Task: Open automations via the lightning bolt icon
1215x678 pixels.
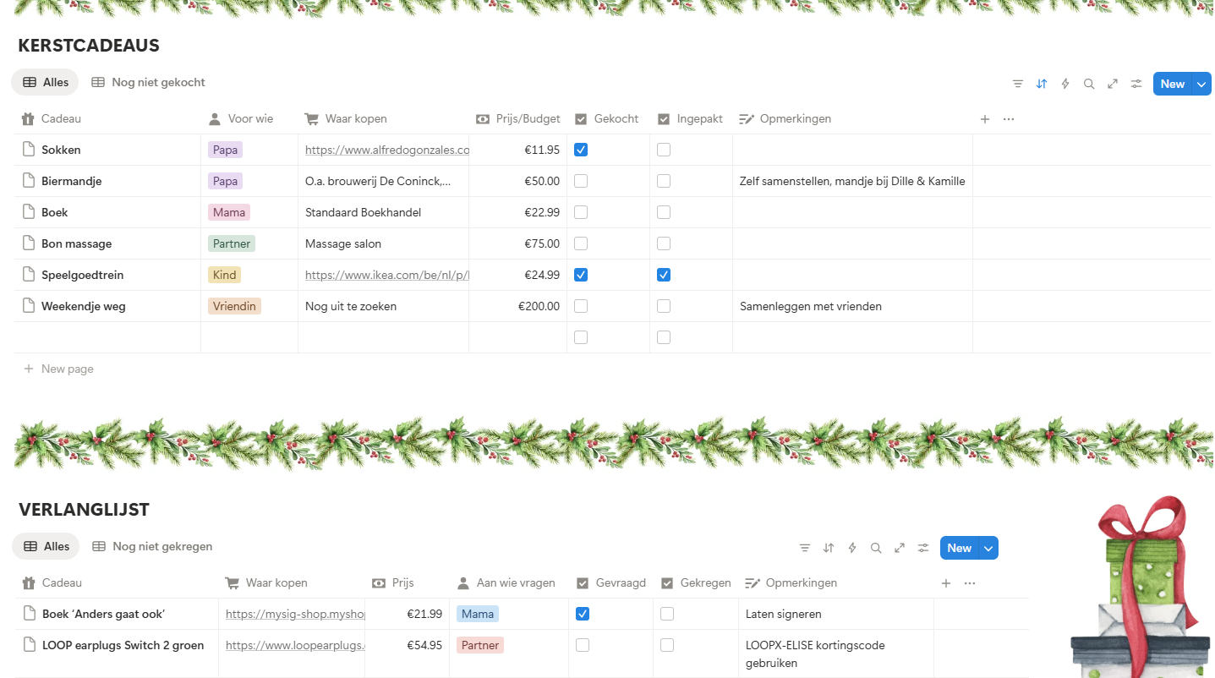Action: (1064, 84)
